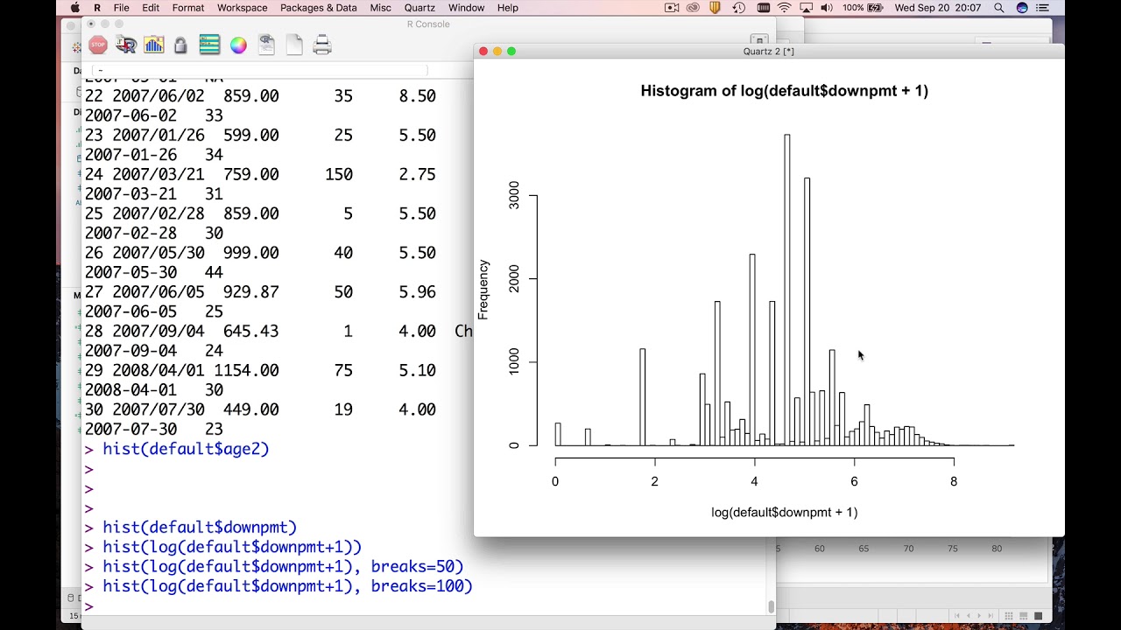Click the hist(default$downpmt) command line

coord(200,528)
